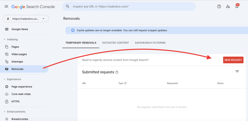Viewport: 248px width, 121px height.
Task: Select Removals in sidebar
Action: [24, 69]
